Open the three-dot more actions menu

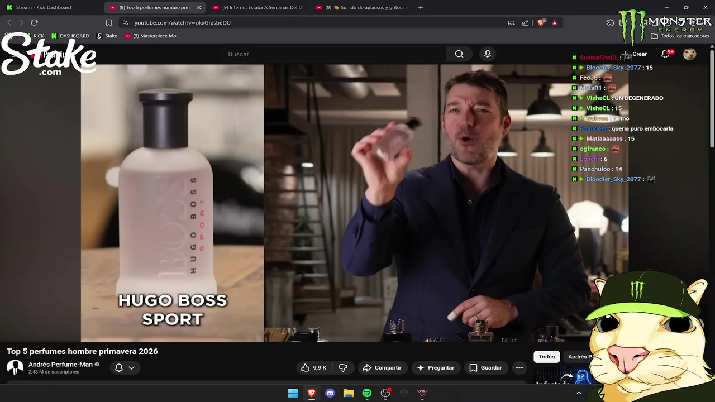[x=519, y=367]
